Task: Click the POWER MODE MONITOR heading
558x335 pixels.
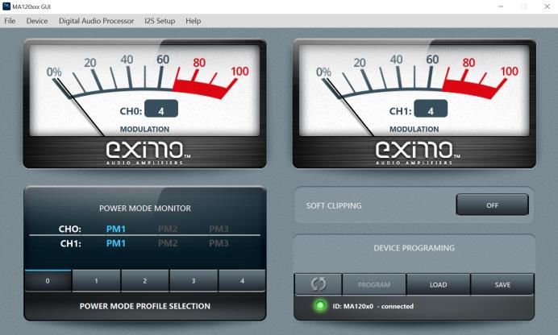Action: [145, 209]
